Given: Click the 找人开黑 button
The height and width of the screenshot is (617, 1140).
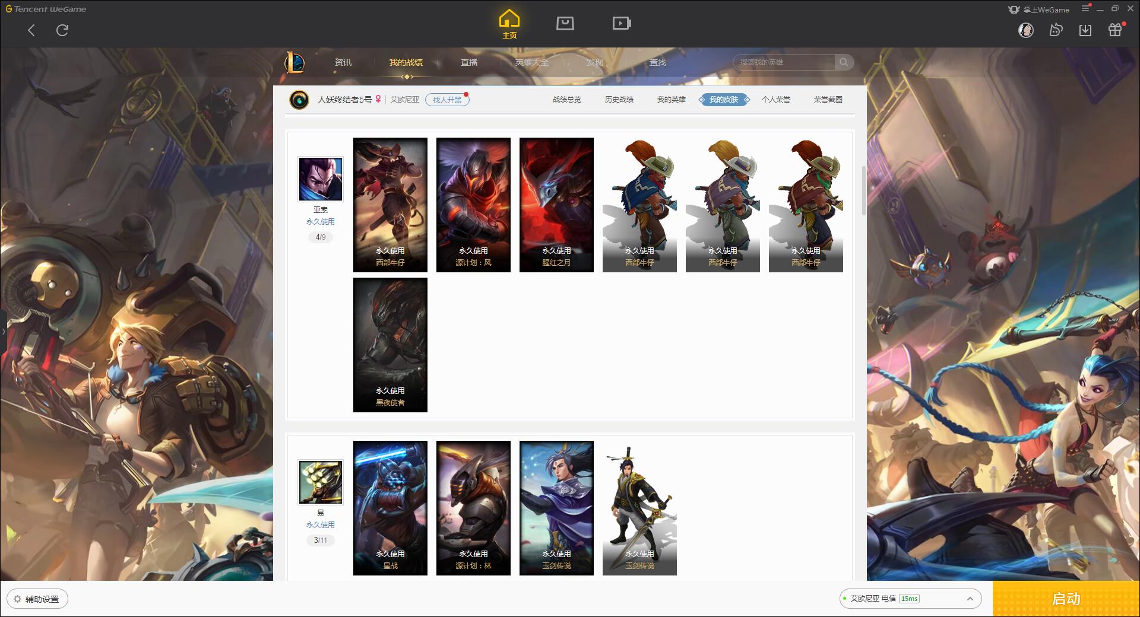Looking at the screenshot, I should tap(447, 100).
